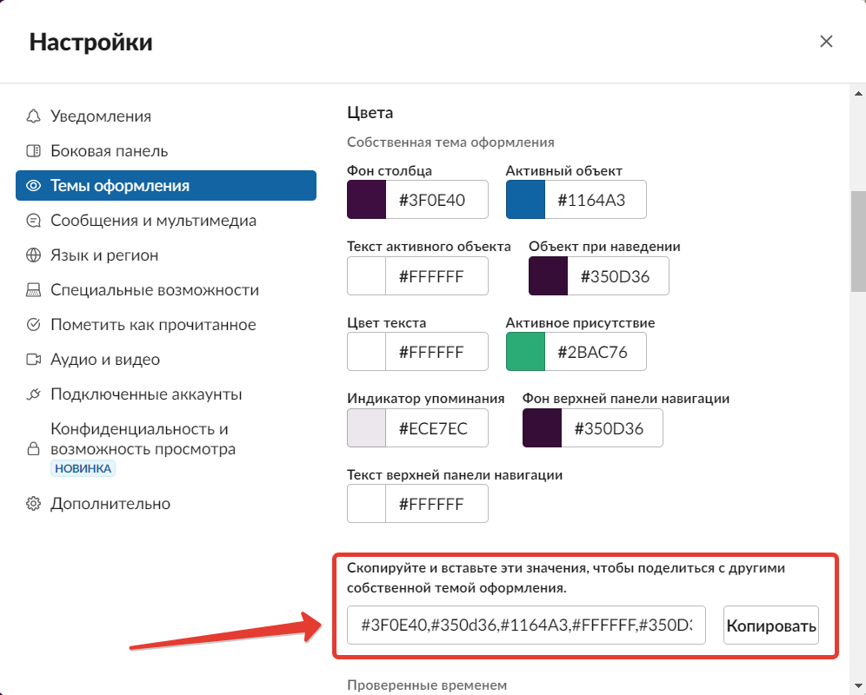866x695 pixels.
Task: Open Конфиденциальность и возможность просмотра section
Action: 143,440
